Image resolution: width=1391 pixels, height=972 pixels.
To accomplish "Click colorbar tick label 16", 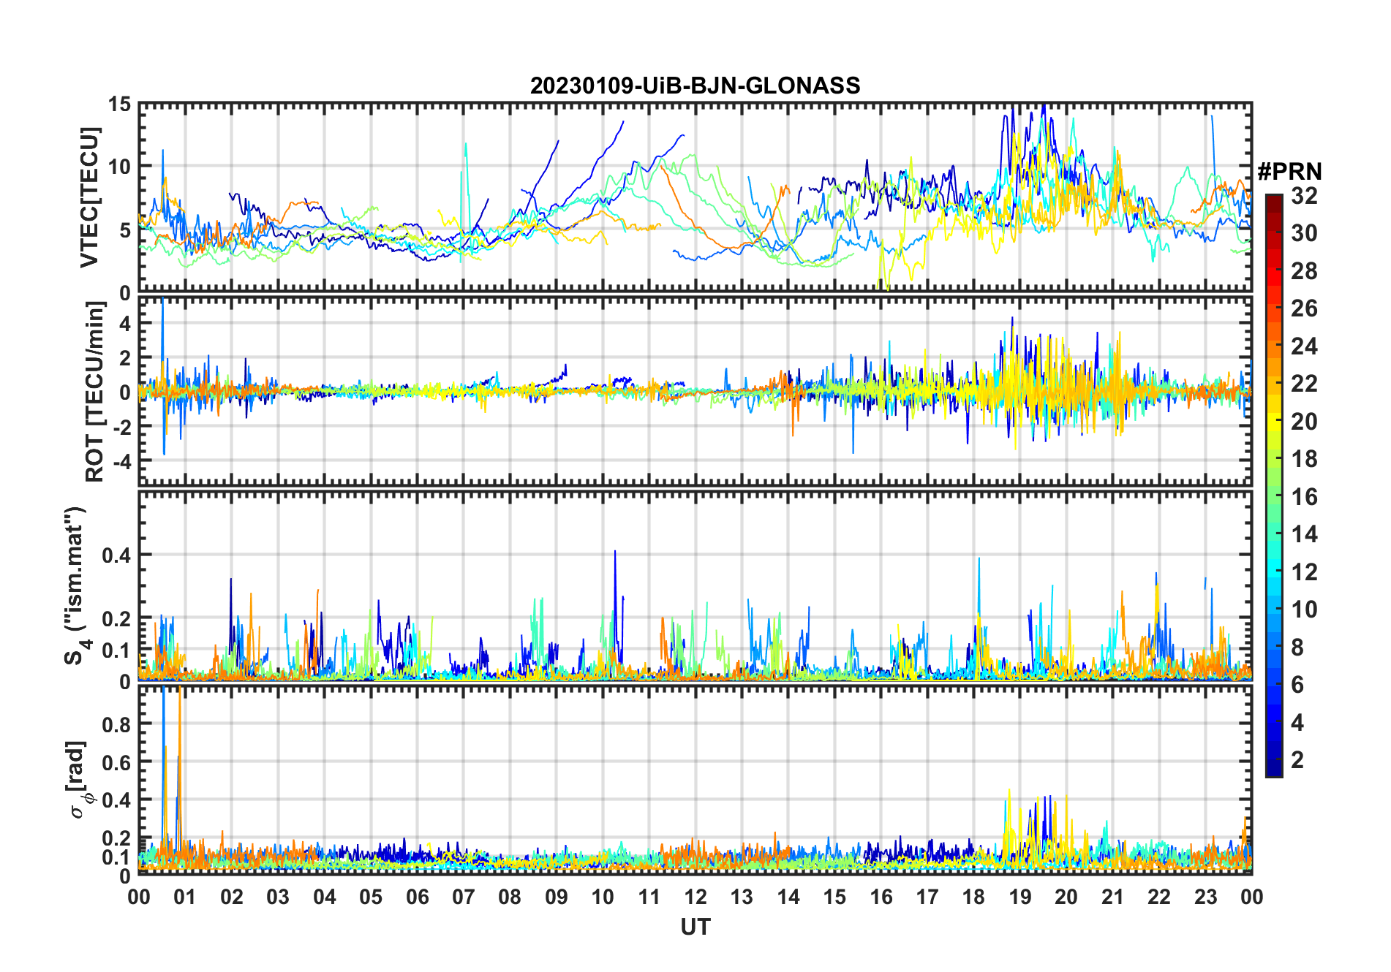I will (x=1304, y=497).
